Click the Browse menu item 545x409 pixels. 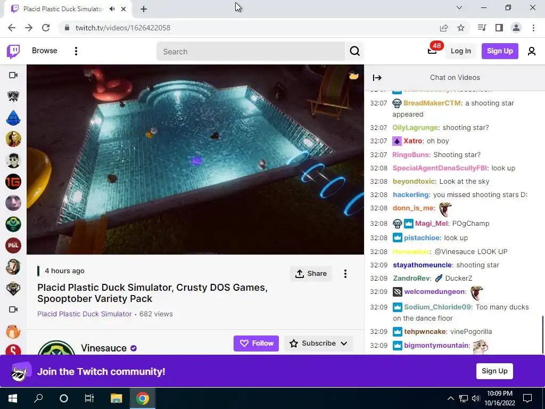click(45, 51)
